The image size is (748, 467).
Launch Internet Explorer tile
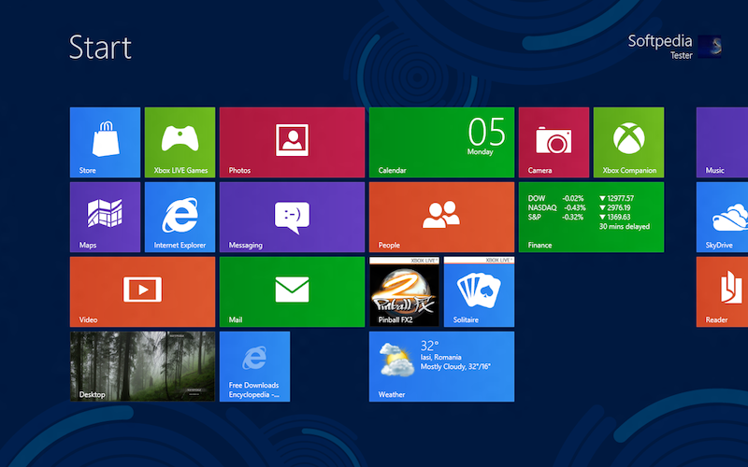click(x=180, y=218)
